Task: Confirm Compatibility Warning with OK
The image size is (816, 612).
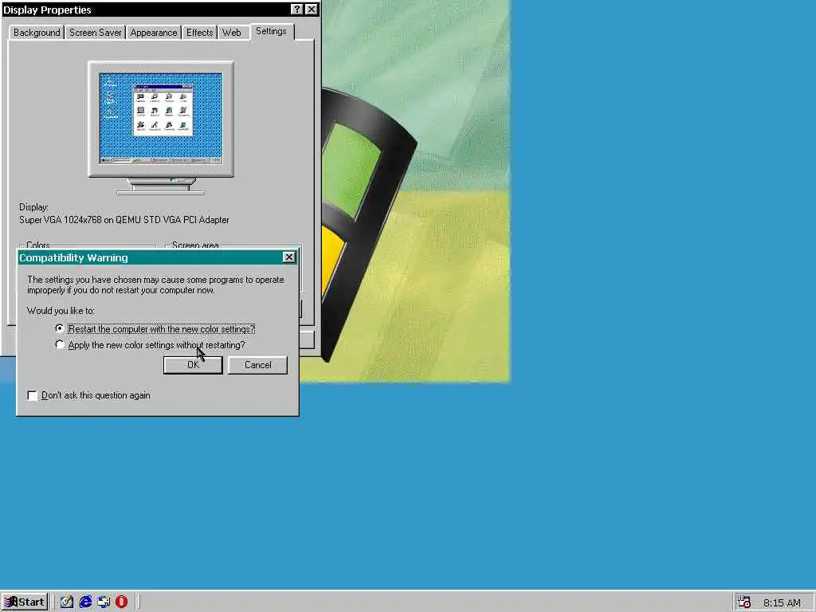Action: coord(193,365)
